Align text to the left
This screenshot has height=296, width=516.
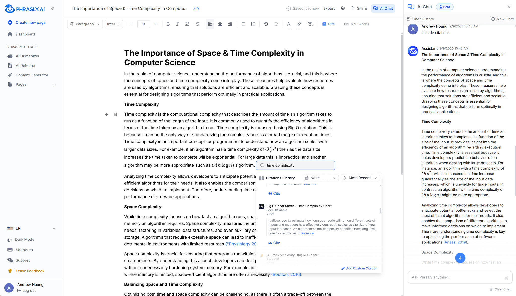click(210, 24)
